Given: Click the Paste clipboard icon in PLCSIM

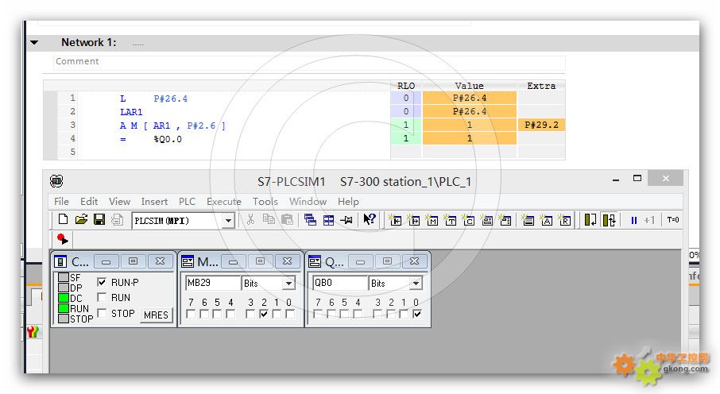Looking at the screenshot, I should pos(288,220).
